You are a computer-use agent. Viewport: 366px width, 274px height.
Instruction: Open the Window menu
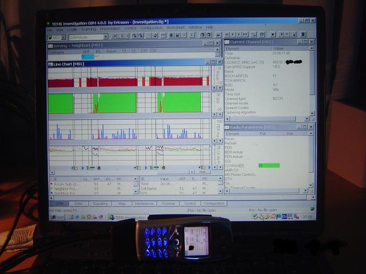point(195,27)
